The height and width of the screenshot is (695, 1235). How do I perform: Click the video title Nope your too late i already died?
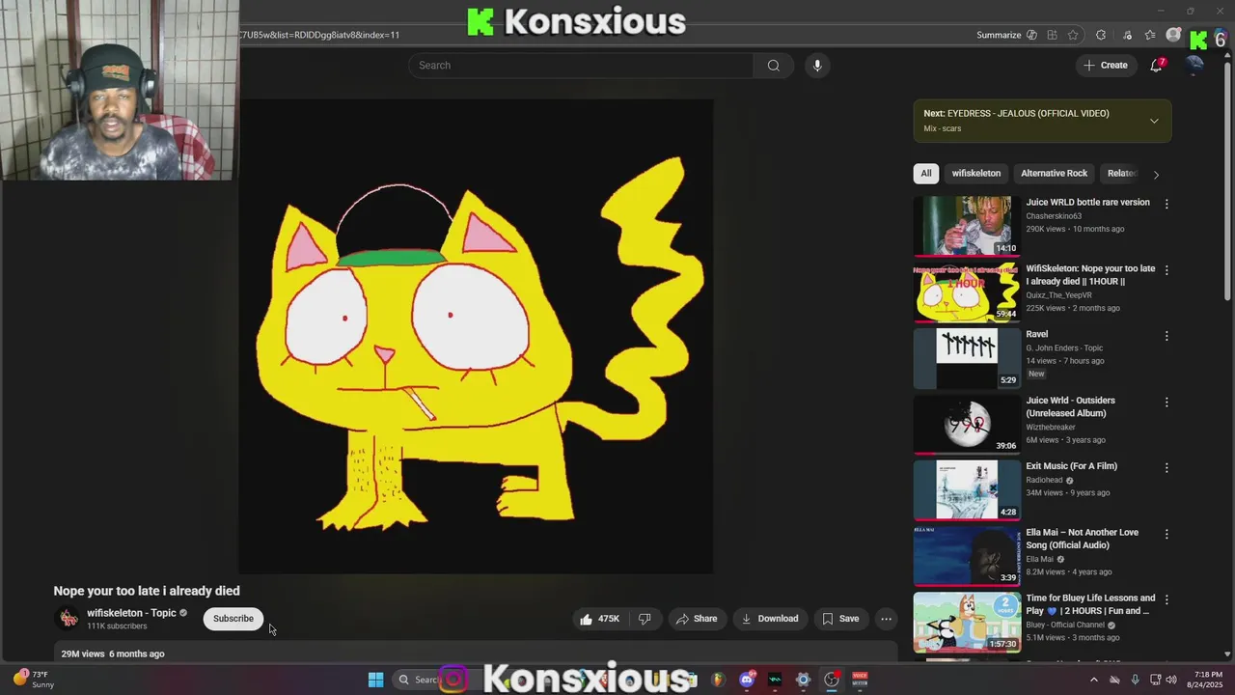147,591
